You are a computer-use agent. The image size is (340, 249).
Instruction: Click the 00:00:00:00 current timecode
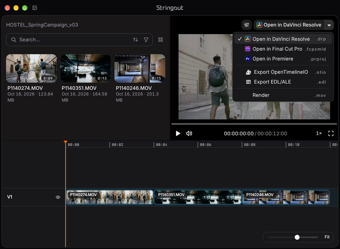tap(239, 134)
